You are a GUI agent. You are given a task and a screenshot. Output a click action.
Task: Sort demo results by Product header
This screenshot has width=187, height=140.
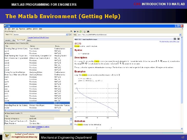[42, 116]
